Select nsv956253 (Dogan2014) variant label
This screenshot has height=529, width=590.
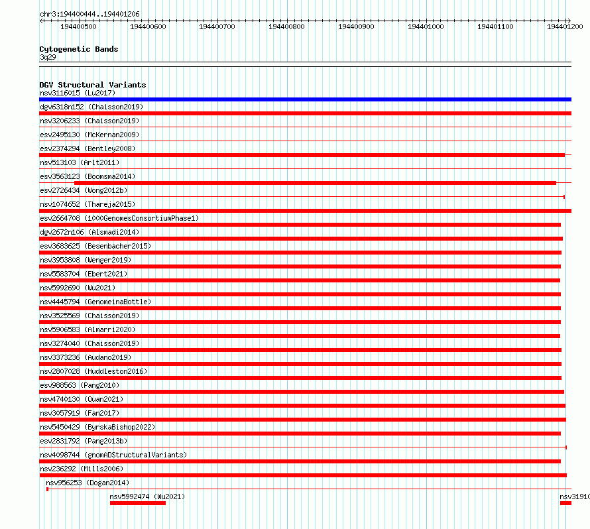click(x=88, y=483)
